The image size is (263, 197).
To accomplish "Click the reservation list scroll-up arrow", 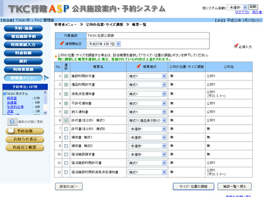I will [x=45, y=92].
